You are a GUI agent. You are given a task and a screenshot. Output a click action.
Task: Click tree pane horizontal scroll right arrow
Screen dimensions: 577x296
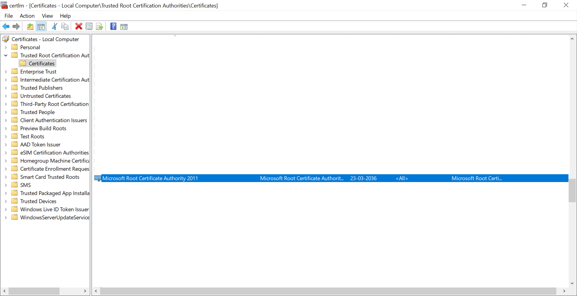point(85,291)
